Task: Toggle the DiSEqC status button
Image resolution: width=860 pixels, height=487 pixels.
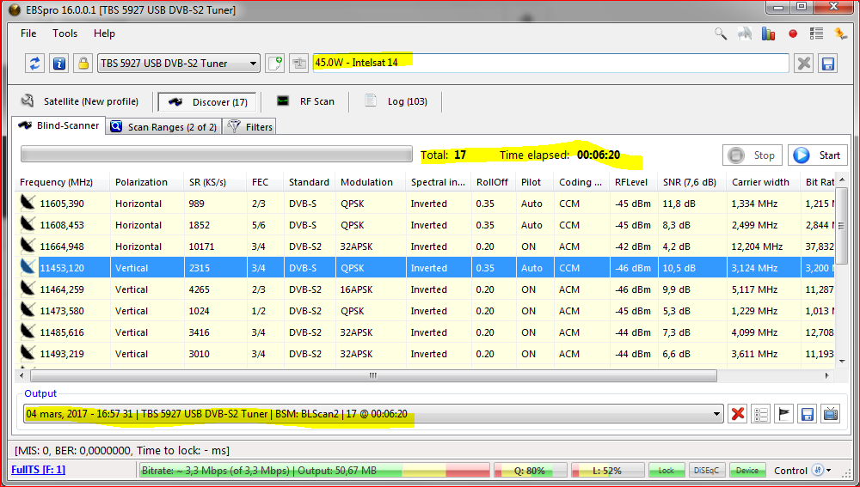Action: tap(707, 471)
